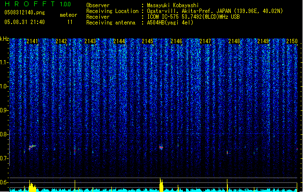Click the small echo before 2148
The image size is (303, 192).
pyautogui.click(x=227, y=152)
